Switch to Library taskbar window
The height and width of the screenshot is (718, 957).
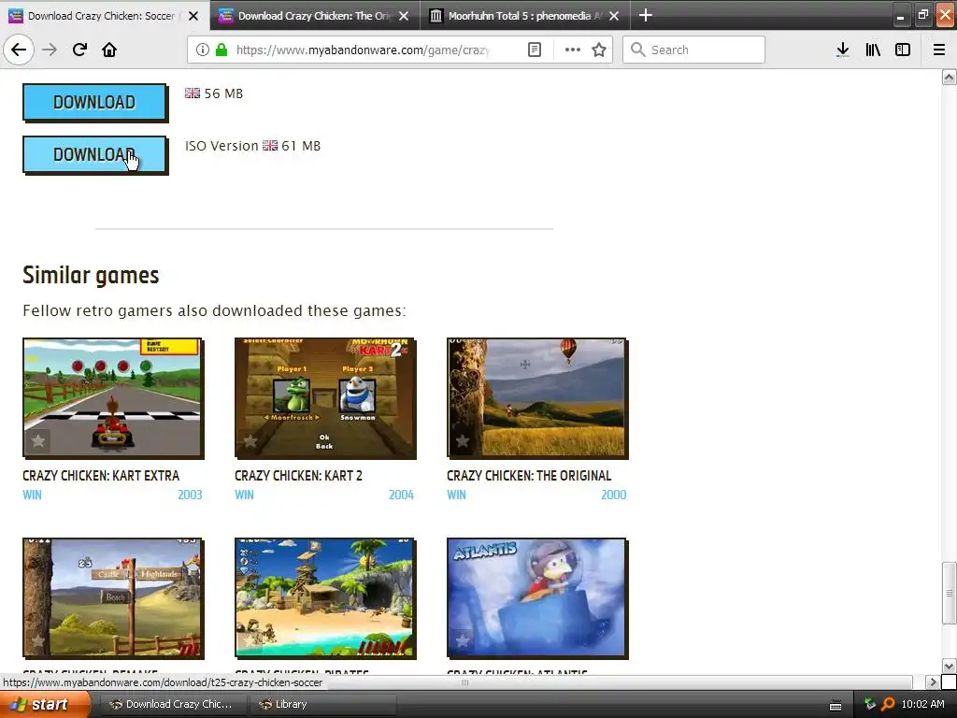click(x=323, y=704)
